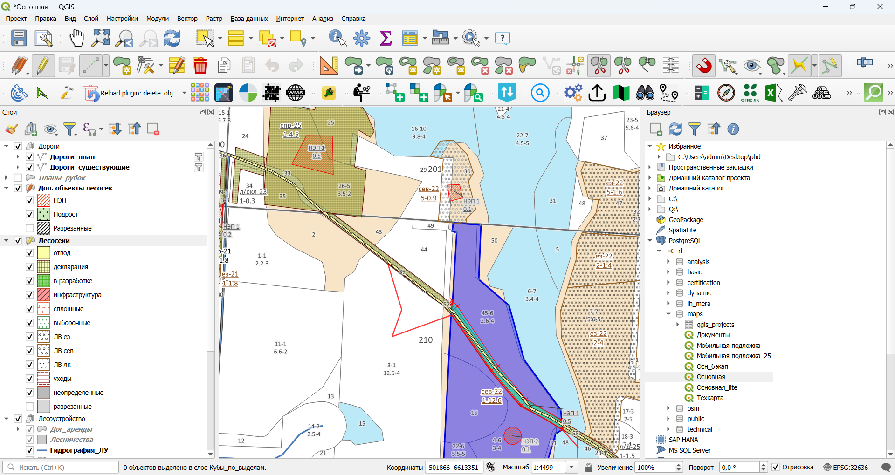Select the GeoPackage item in Browser

[x=686, y=220]
